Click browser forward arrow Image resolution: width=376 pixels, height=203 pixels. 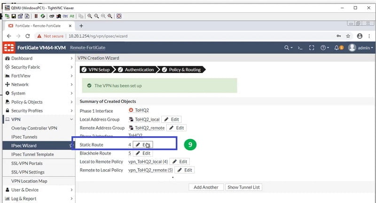pos(18,36)
